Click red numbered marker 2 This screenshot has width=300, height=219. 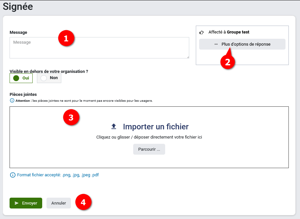(227, 62)
